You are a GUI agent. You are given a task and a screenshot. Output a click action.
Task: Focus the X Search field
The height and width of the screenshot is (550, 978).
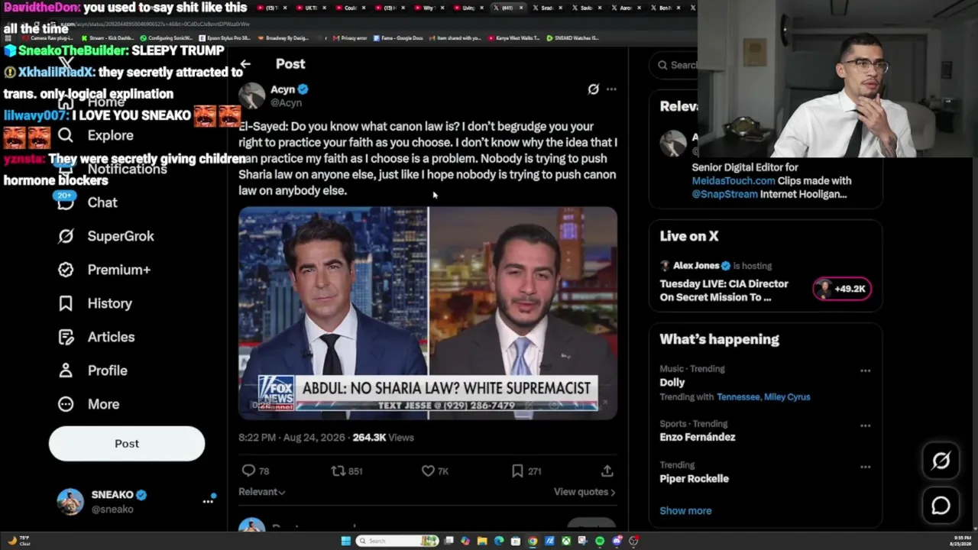point(676,65)
